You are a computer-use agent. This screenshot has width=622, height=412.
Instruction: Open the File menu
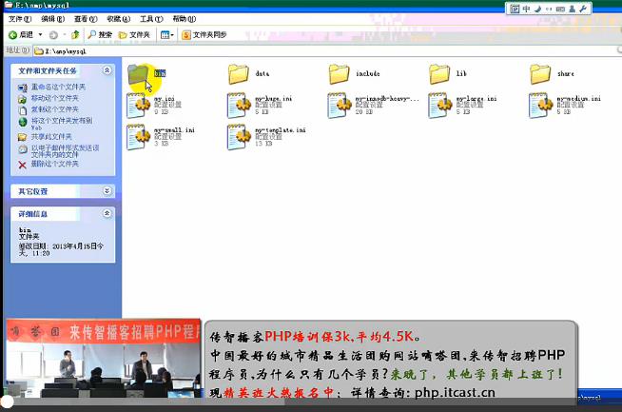(19, 18)
